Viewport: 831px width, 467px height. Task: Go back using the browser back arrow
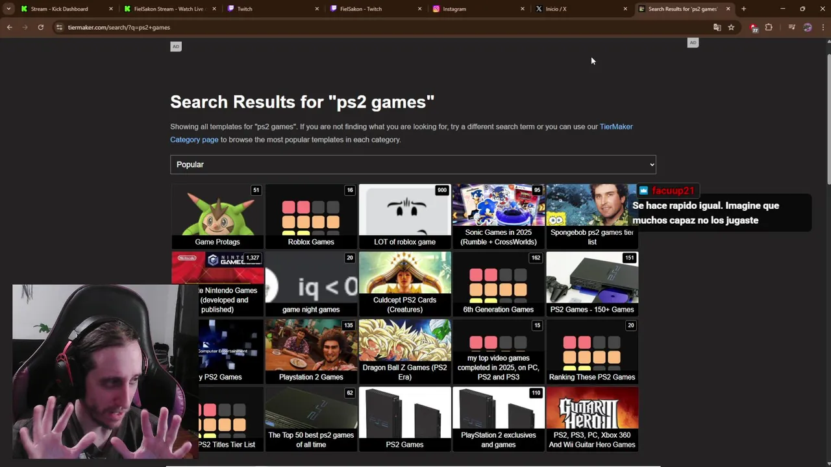[x=9, y=27]
